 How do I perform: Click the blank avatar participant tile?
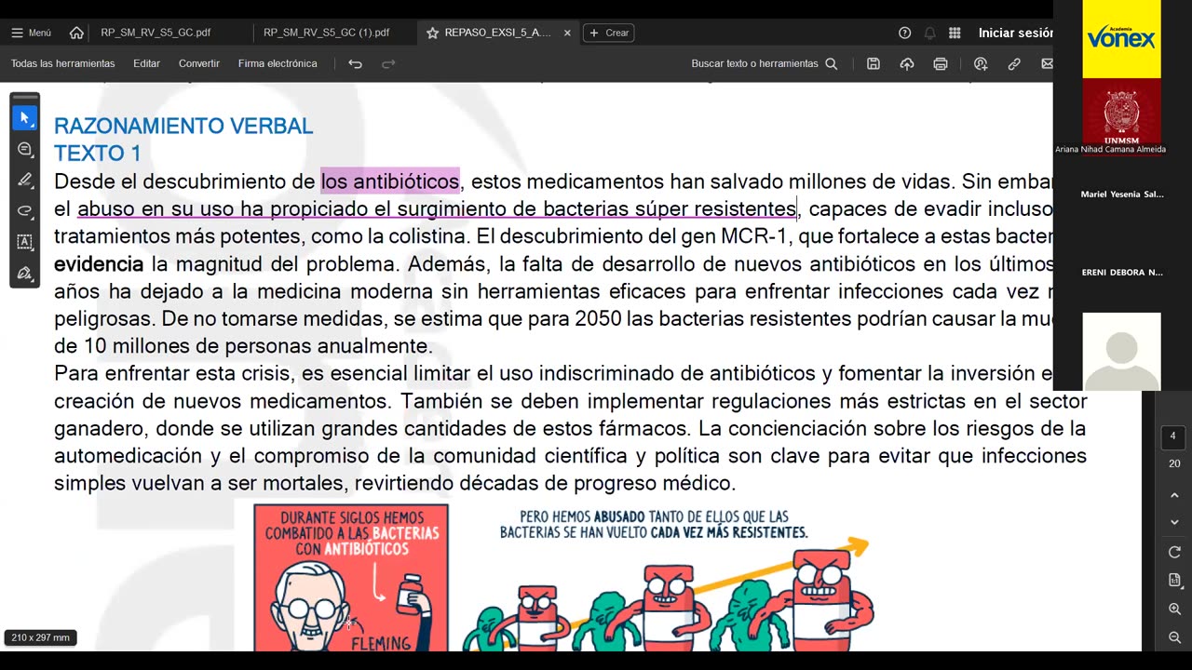[1121, 352]
